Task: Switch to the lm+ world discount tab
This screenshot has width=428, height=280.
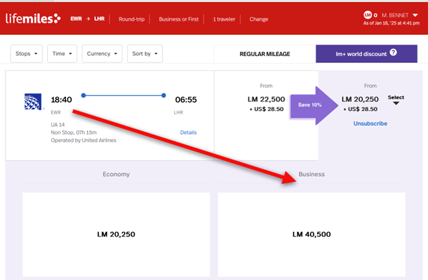Action: [366, 54]
